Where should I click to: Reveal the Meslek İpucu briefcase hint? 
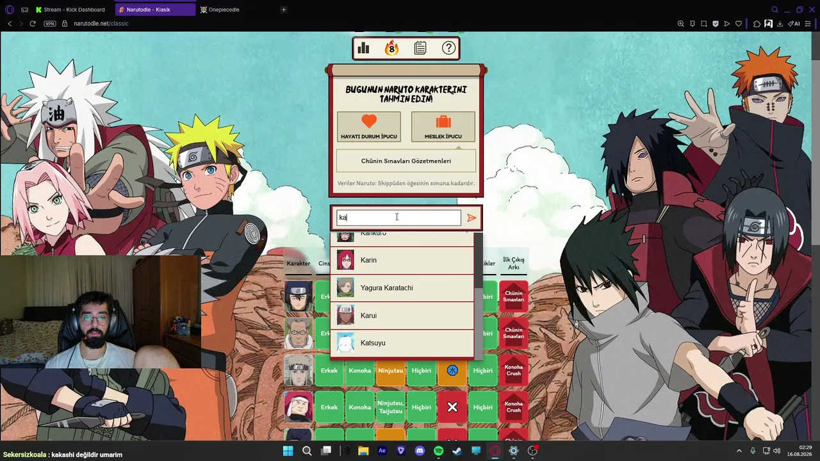click(443, 127)
